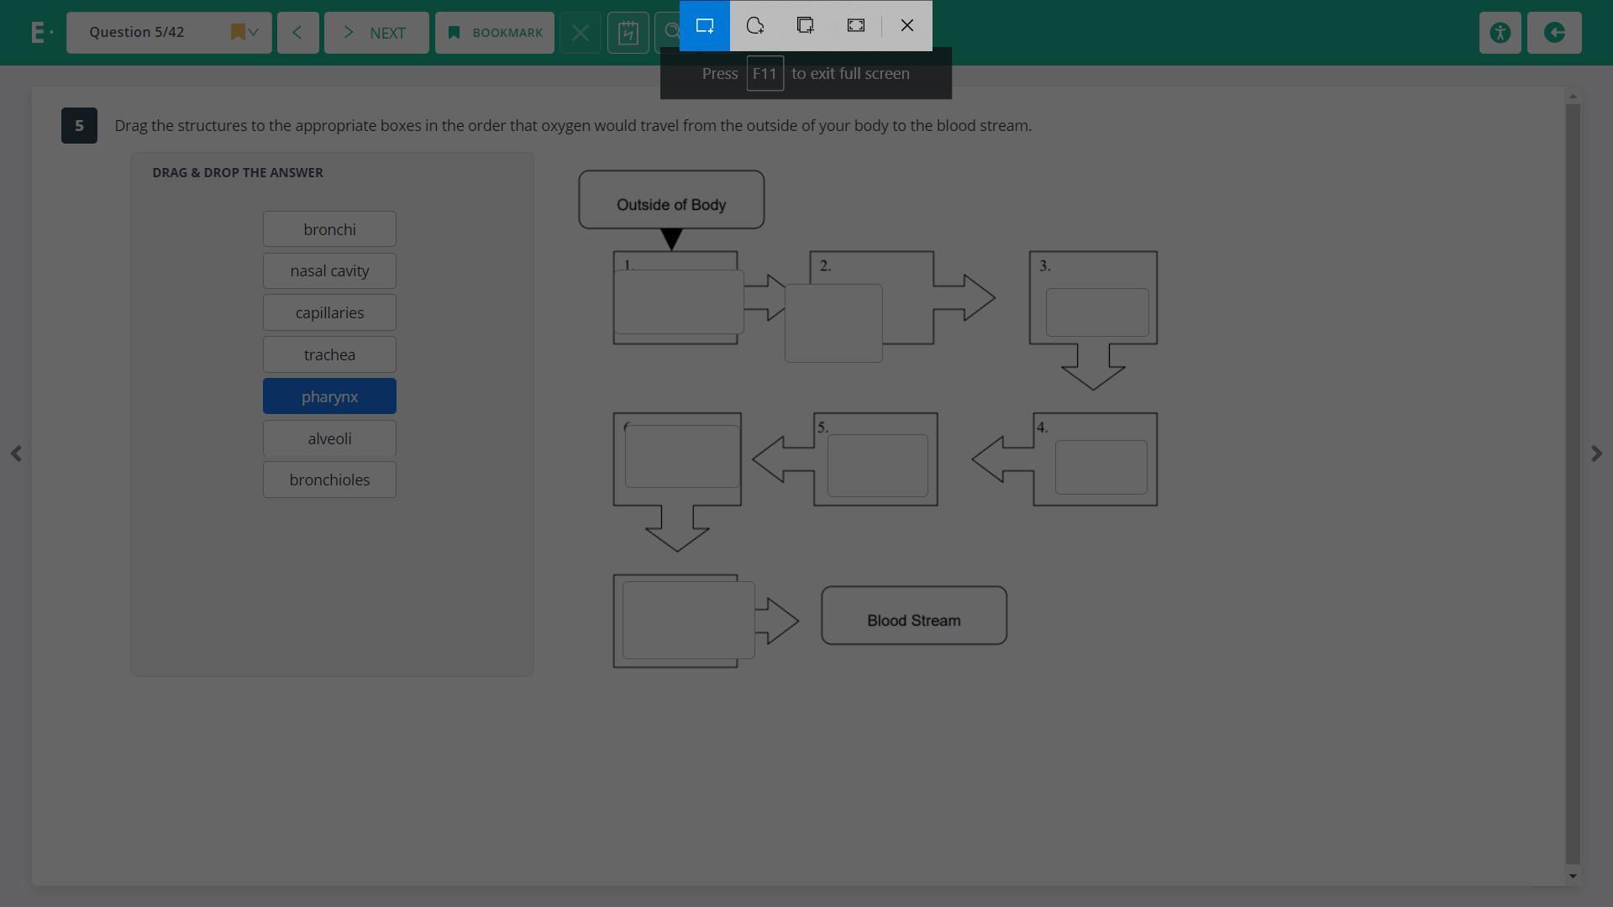Click the last drop box before Blood Stream
This screenshot has width=1613, height=907.
689,620
